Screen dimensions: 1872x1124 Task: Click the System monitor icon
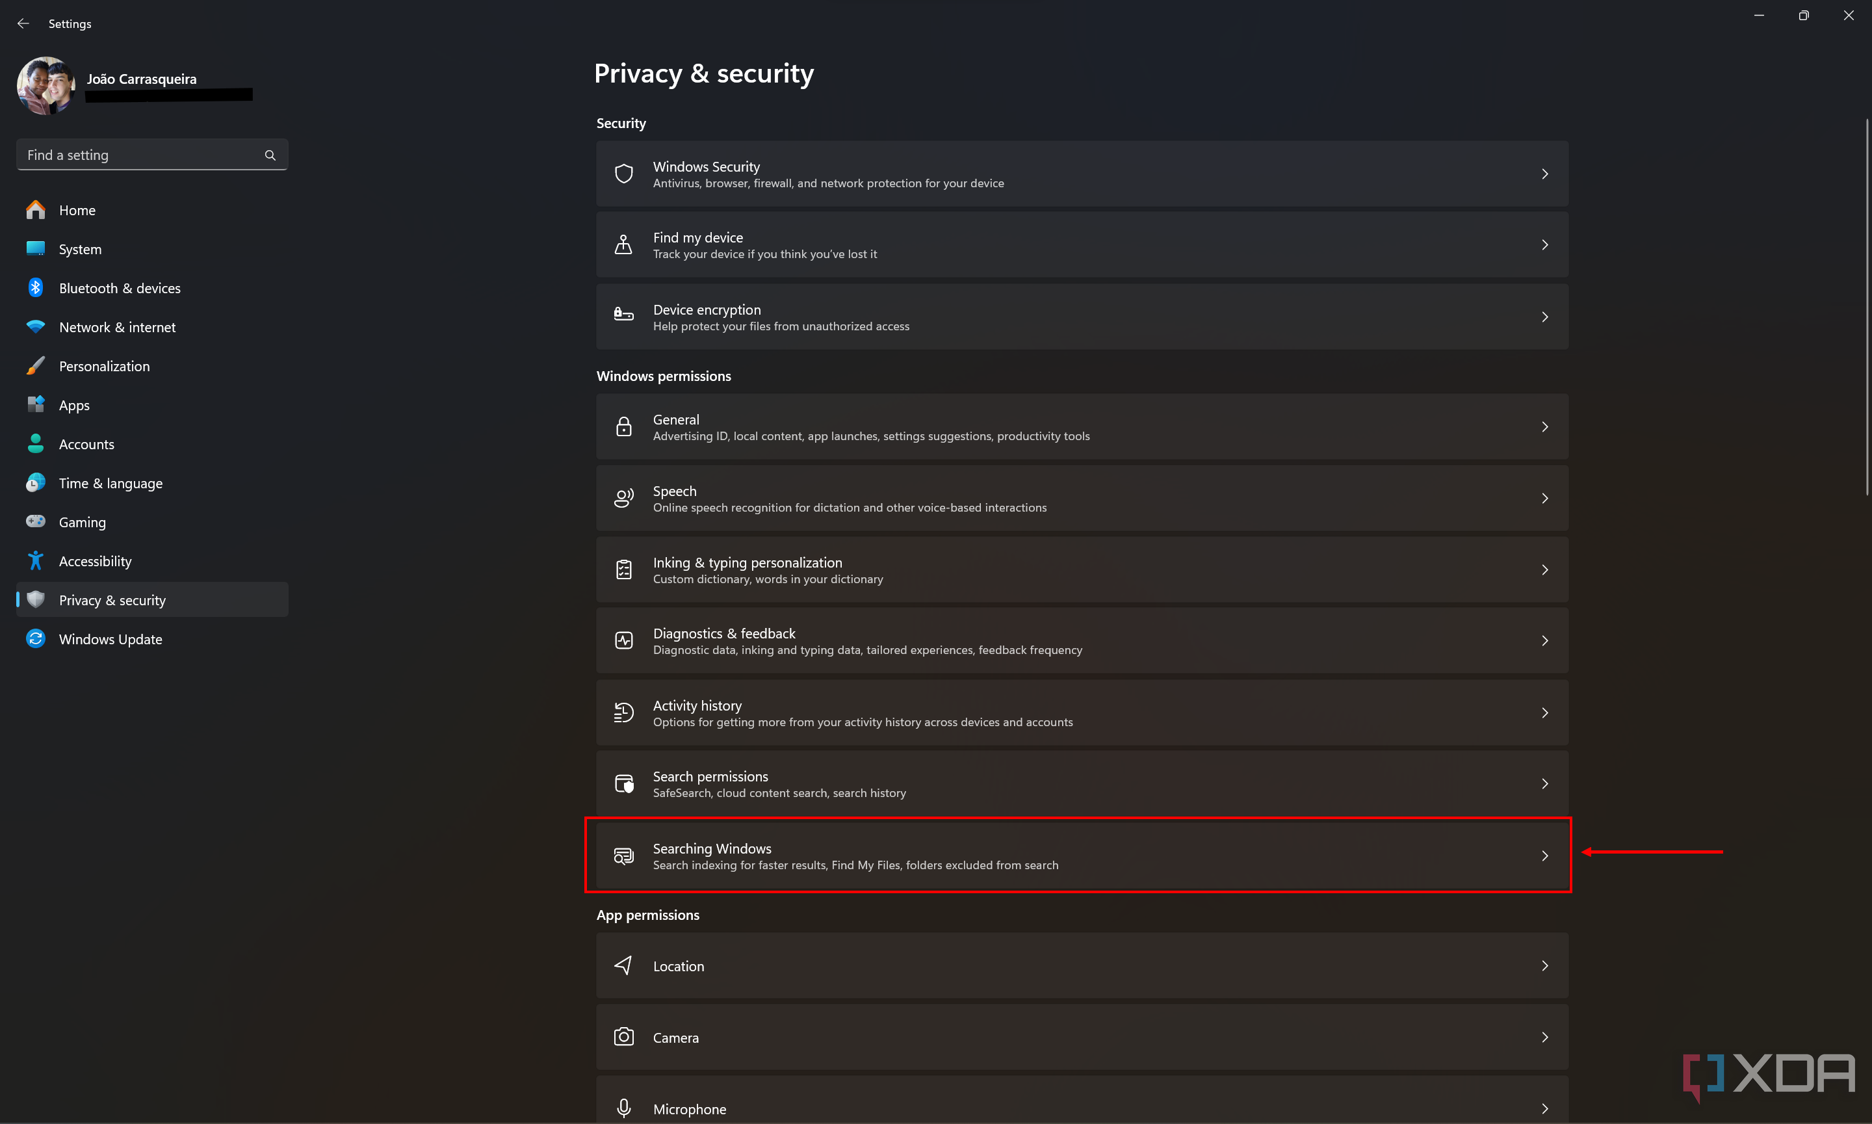[x=36, y=248]
